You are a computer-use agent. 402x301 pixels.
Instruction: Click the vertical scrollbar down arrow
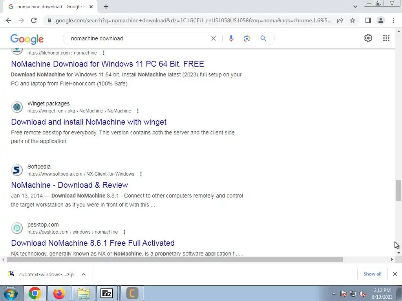coord(398,253)
